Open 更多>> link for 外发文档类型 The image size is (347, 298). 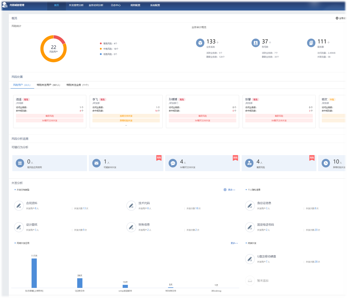pos(232,190)
